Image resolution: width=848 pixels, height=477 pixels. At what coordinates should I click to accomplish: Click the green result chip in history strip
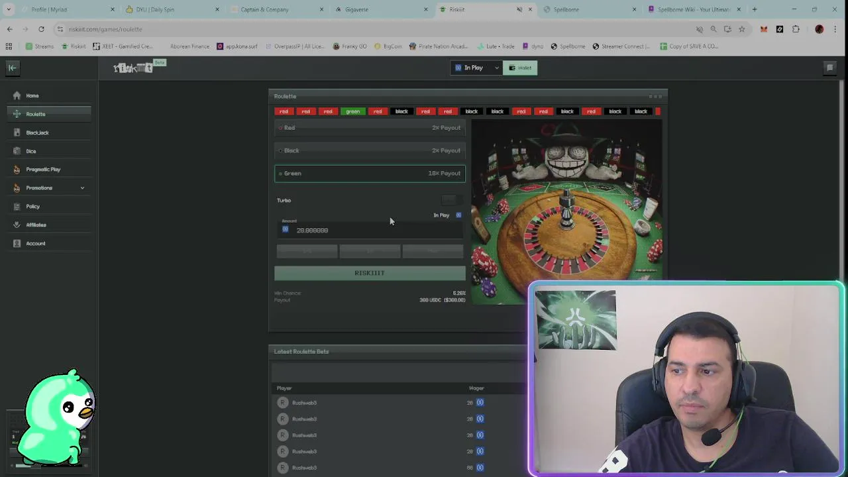point(352,111)
